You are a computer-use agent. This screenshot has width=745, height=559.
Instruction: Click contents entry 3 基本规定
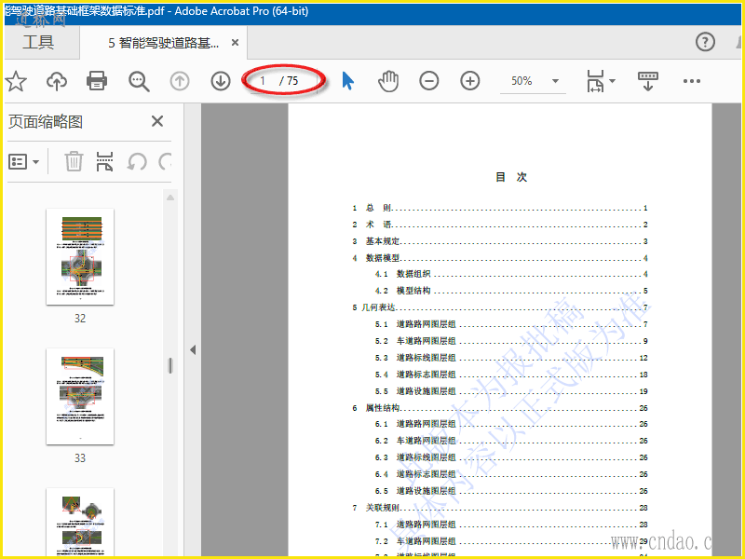pos(500,241)
